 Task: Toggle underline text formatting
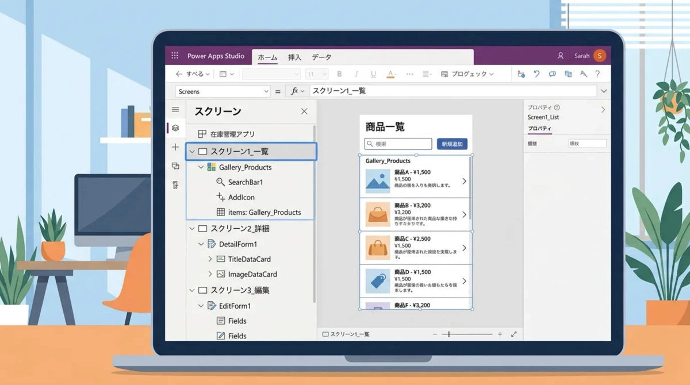[x=373, y=74]
